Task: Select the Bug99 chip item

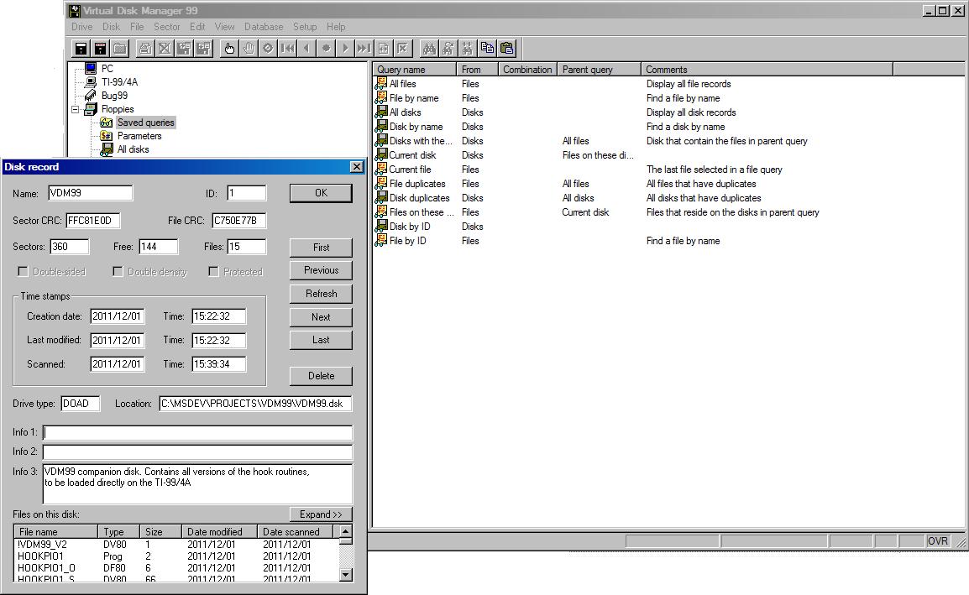Action: pos(114,96)
